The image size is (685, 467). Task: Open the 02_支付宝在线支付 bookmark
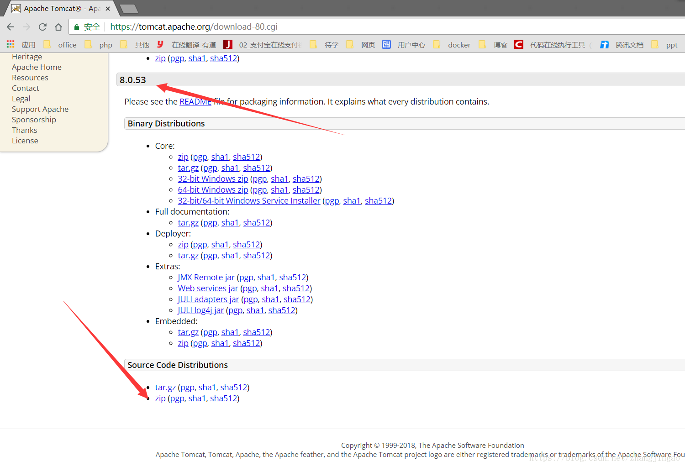coord(263,45)
